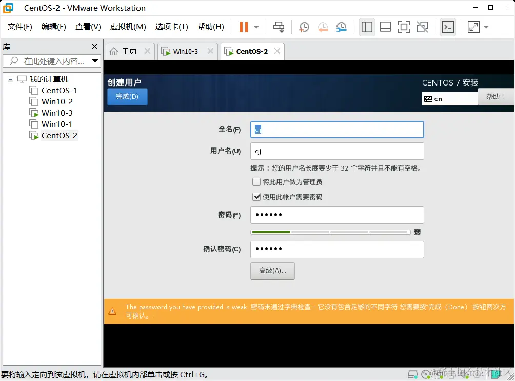515x381 pixels.
Task: Open the snapshot manager
Action: 341,27
